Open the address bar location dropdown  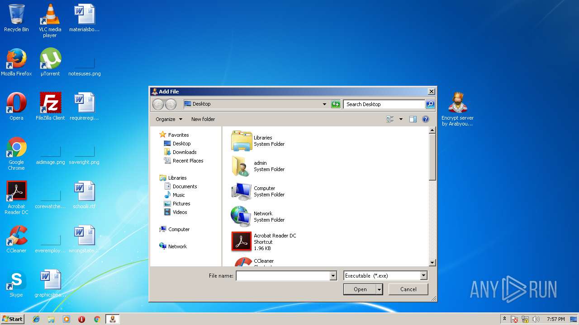(324, 104)
